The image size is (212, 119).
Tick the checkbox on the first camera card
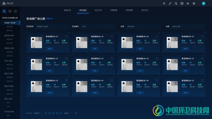pyautogui.click(x=66, y=36)
